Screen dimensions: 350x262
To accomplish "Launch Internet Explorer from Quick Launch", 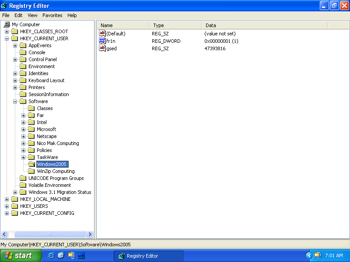I will (x=51, y=255).
